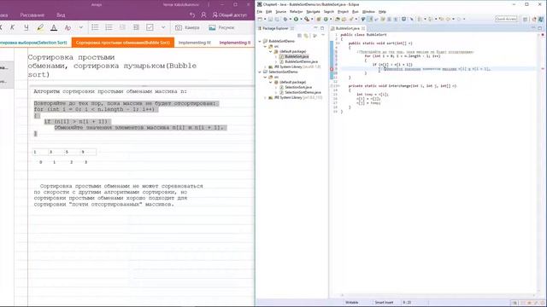The image size is (547, 307).
Task: Click the Collapse All icon in Package Explorer
Action: click(x=299, y=36)
